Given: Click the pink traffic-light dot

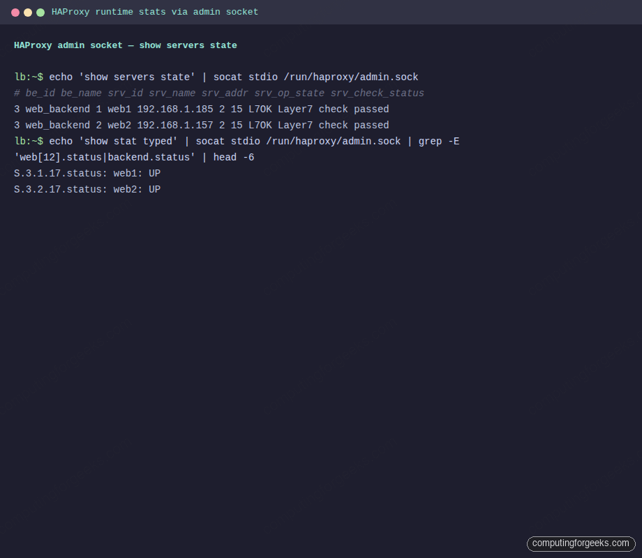Looking at the screenshot, I should click(x=16, y=12).
